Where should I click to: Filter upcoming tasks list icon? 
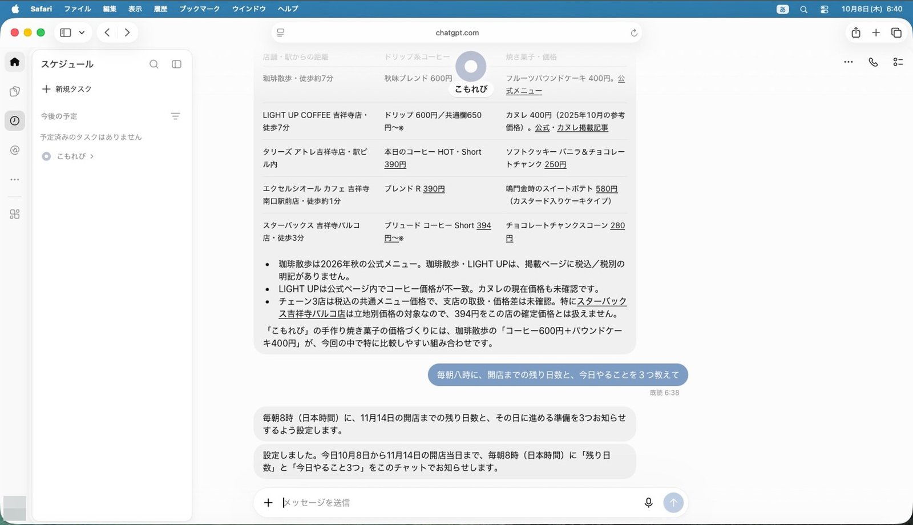[175, 116]
